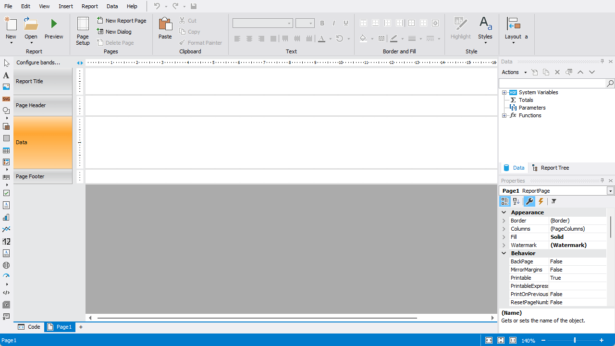Move item down in Data panel

[592, 72]
